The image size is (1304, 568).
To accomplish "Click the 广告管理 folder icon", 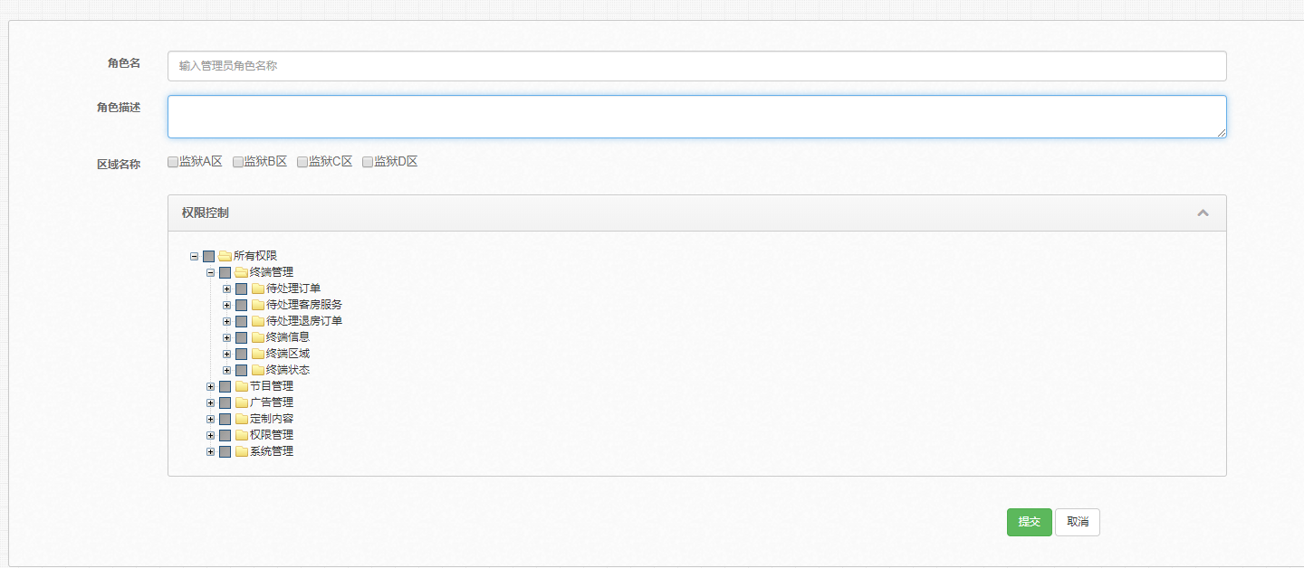I will [241, 402].
